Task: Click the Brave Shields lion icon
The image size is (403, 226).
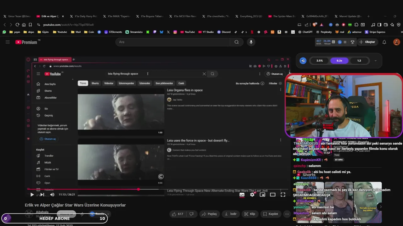Action: [x=315, y=24]
